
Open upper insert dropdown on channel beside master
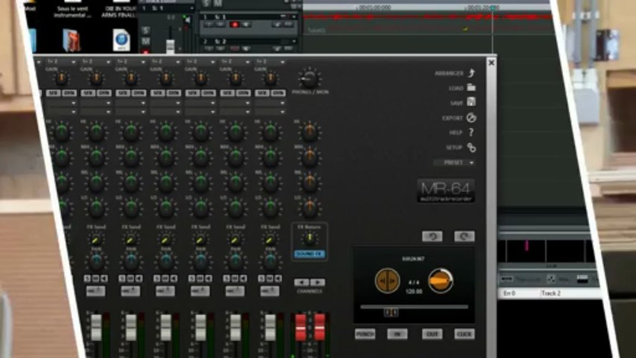[x=270, y=103]
